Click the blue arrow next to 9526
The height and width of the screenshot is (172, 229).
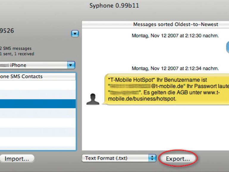[x=75, y=34]
